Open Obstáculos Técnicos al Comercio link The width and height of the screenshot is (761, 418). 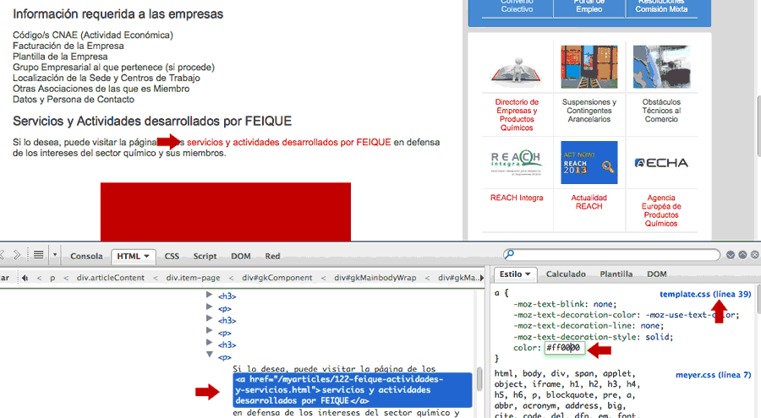tap(661, 111)
